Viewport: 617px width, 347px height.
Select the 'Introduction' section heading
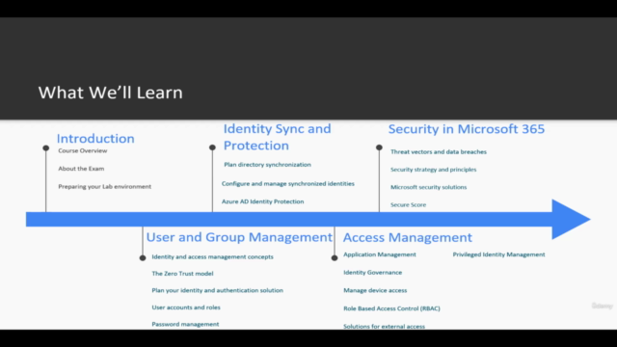point(95,139)
